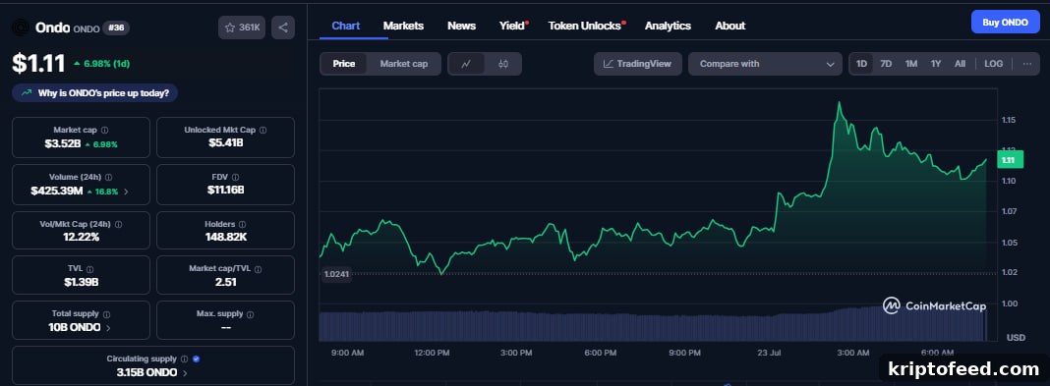Expand Total supply 10B ONDO chevron
Screen dimensions: 1050x386
pyautogui.click(x=108, y=328)
